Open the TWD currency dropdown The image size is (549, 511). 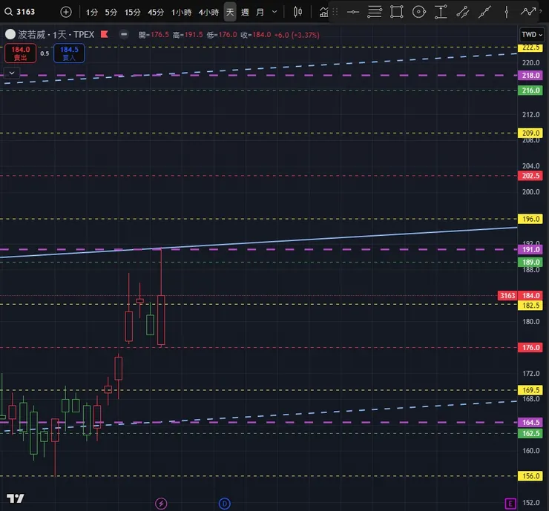click(532, 35)
